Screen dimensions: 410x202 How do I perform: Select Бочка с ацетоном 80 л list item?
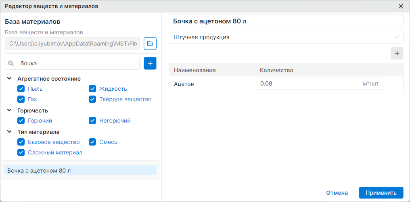point(80,171)
